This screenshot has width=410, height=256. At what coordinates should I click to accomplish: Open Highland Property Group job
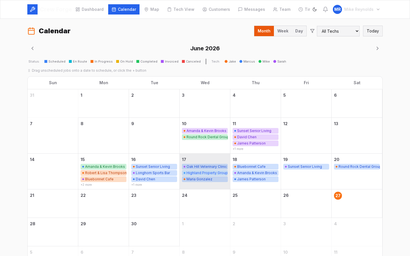[x=205, y=173]
